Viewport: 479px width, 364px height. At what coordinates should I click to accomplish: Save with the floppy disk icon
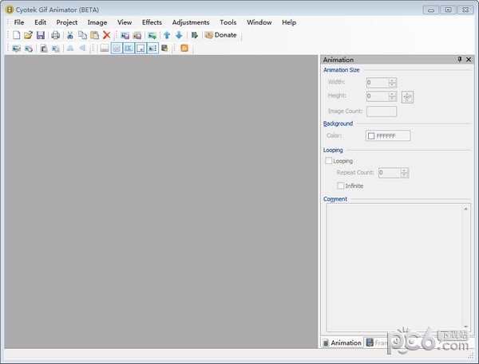point(41,35)
